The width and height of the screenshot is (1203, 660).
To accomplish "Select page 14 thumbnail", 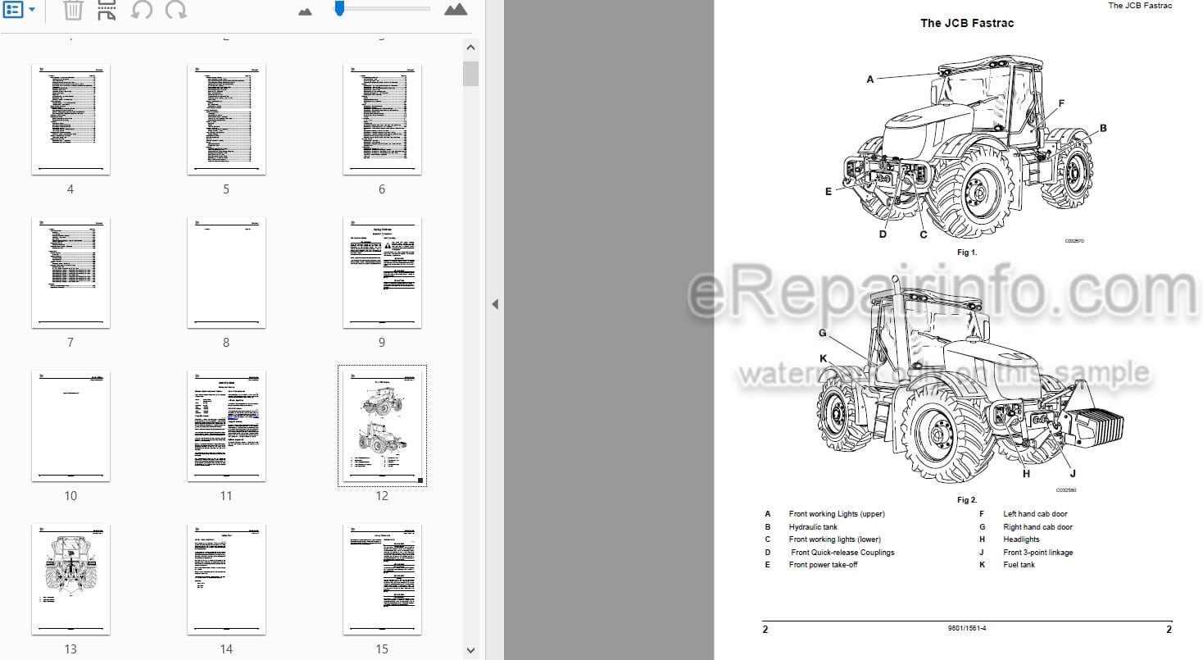I will point(226,579).
